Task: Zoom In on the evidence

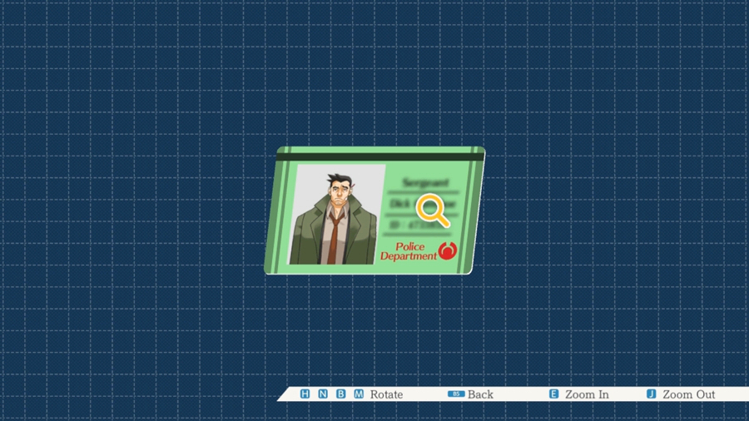Action: pyautogui.click(x=587, y=394)
